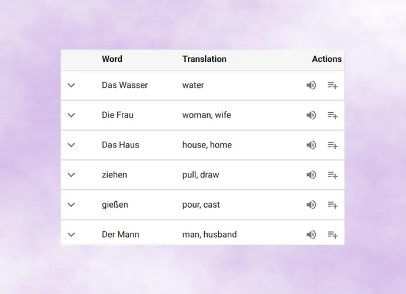Click the Translation column header

(x=204, y=59)
